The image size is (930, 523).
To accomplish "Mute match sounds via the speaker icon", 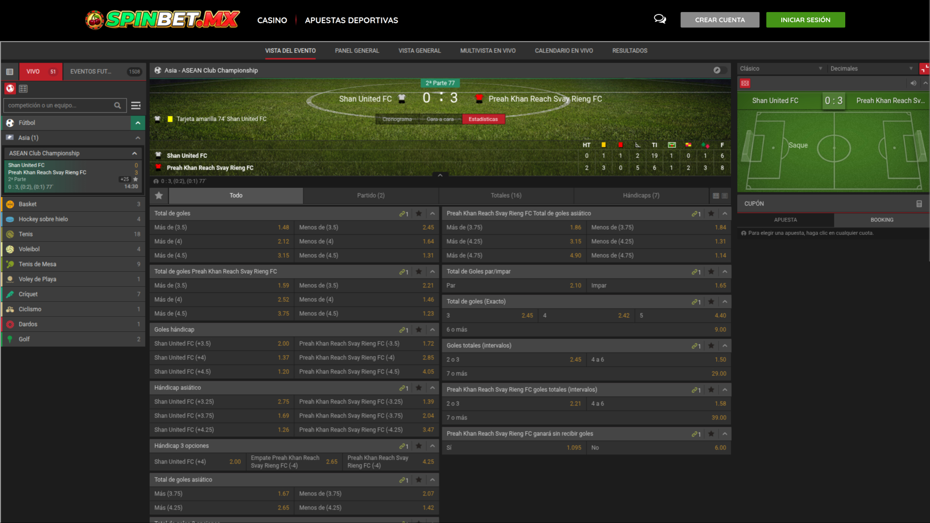I will [x=913, y=83].
